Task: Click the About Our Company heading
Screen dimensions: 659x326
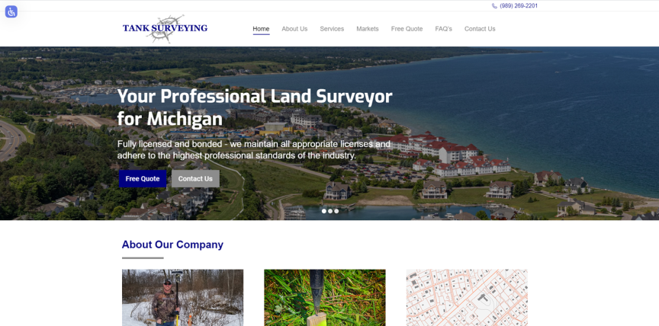Action: point(172,244)
